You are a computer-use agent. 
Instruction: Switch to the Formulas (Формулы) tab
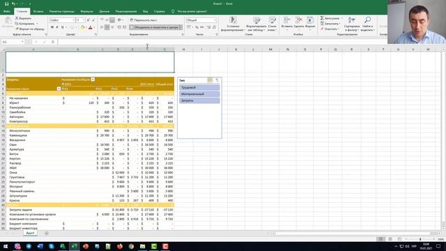(86, 11)
